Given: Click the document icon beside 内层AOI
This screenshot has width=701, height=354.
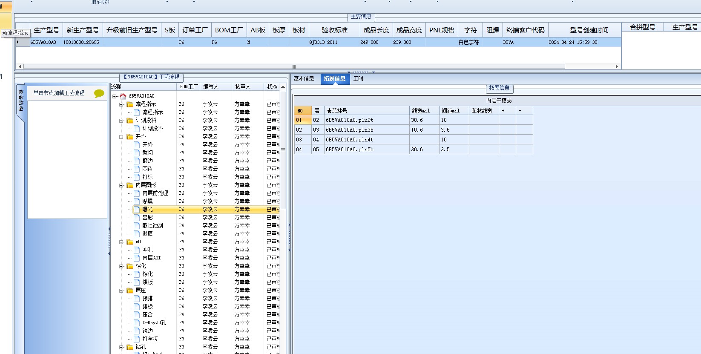Looking at the screenshot, I should [x=137, y=258].
